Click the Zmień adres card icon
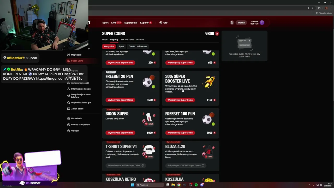The height and width of the screenshot is (188, 334). pyautogui.click(x=69, y=109)
